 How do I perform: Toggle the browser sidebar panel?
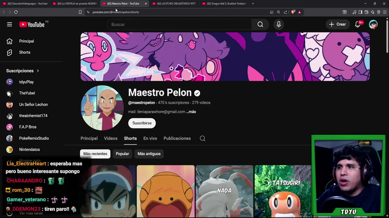(x=360, y=12)
